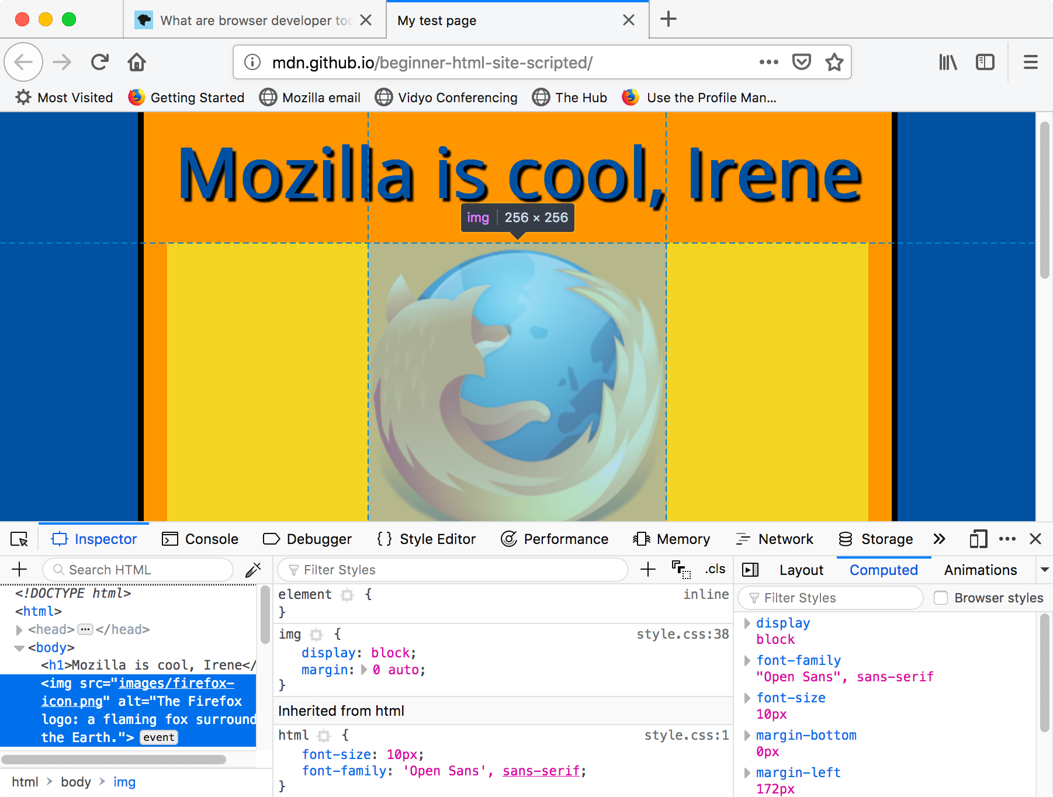The height and width of the screenshot is (797, 1053).
Task: Toggle the inspector third pane
Action: 751,570
